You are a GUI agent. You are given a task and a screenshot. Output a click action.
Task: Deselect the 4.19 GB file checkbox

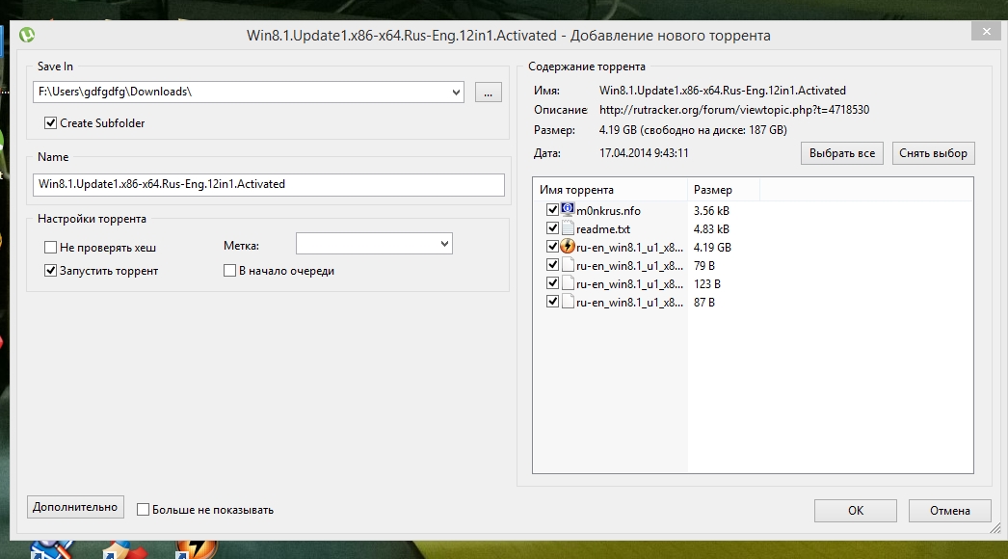pyautogui.click(x=552, y=247)
